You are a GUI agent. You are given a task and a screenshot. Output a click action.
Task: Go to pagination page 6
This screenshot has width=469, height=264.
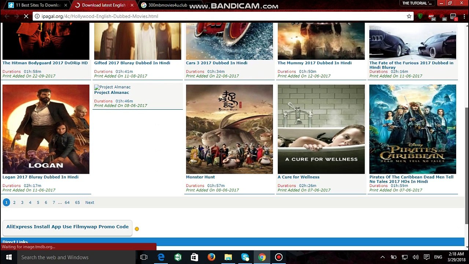click(46, 202)
